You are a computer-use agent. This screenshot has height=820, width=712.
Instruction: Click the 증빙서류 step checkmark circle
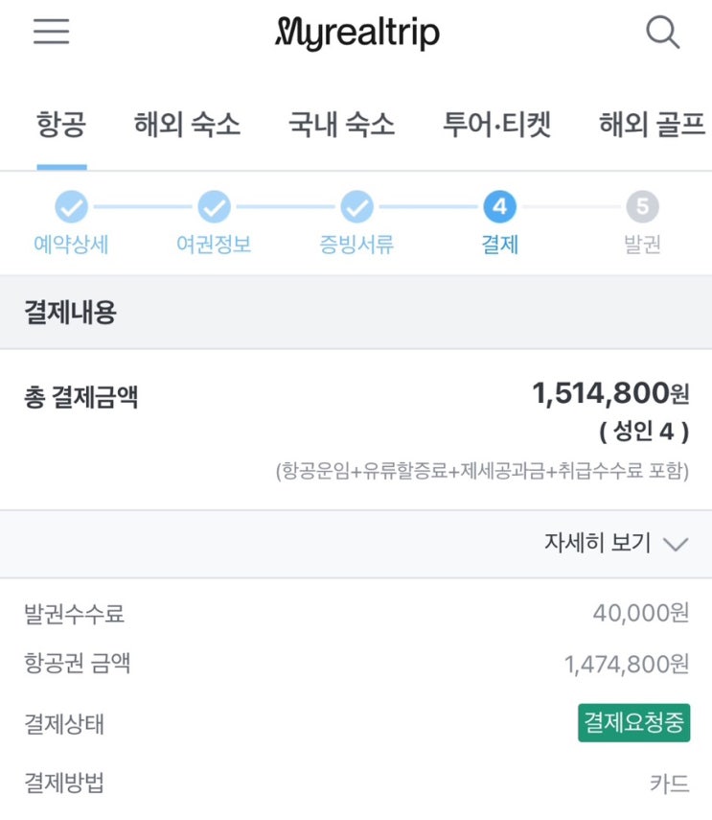click(356, 206)
